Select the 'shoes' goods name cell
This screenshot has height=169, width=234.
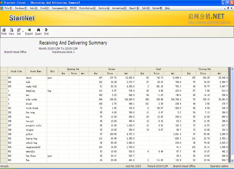(36, 78)
